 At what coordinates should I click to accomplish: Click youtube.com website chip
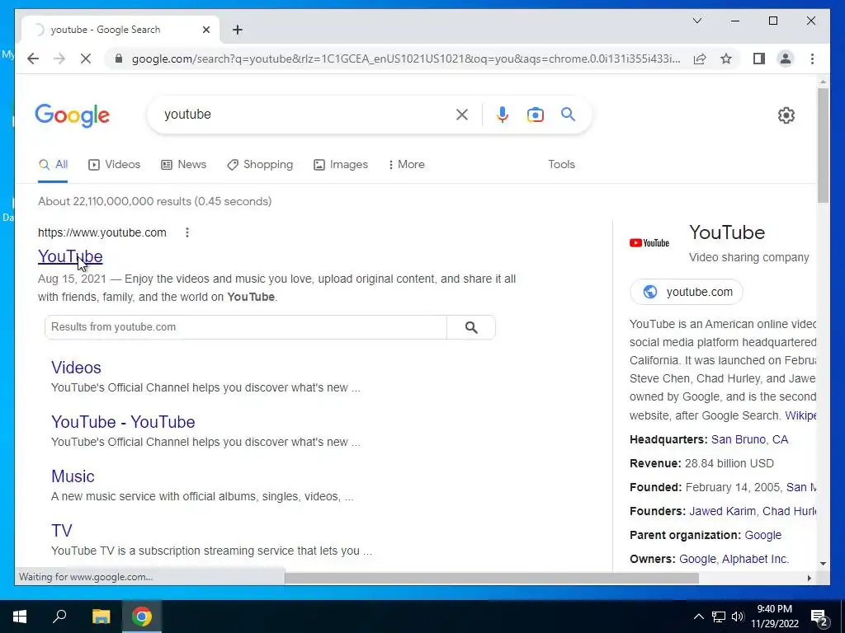click(686, 292)
